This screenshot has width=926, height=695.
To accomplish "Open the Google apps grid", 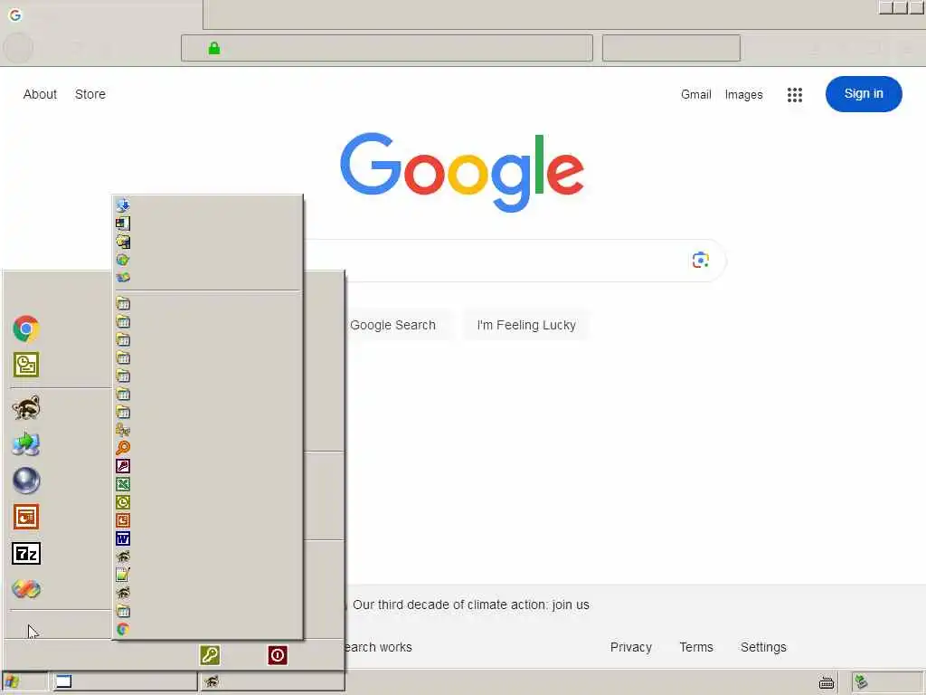I will pyautogui.click(x=794, y=94).
